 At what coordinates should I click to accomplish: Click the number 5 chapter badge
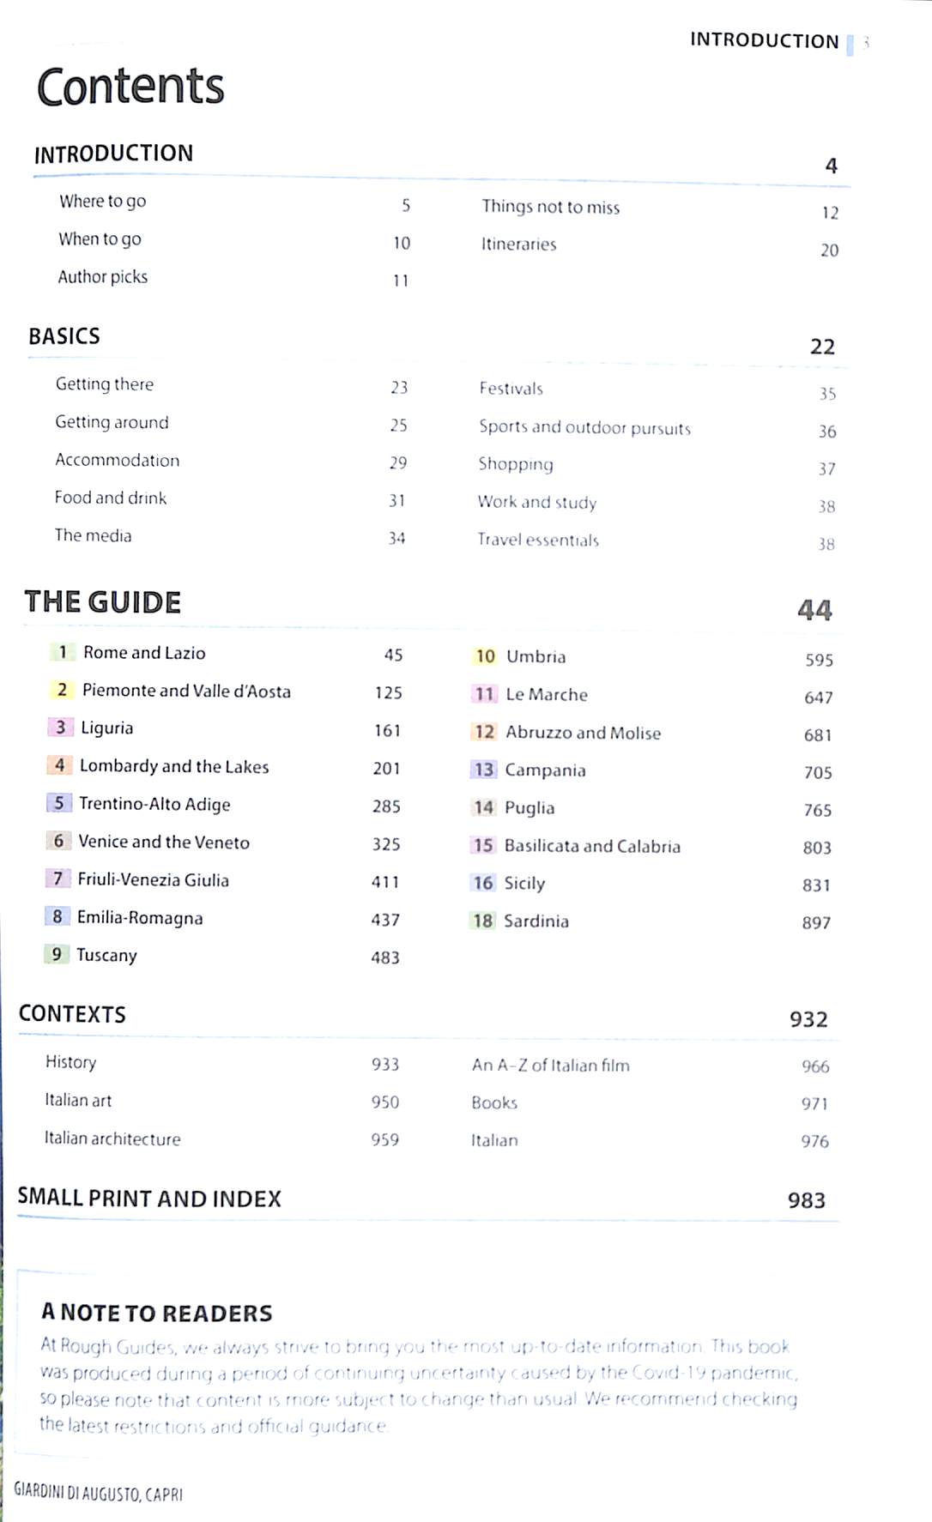[x=58, y=803]
